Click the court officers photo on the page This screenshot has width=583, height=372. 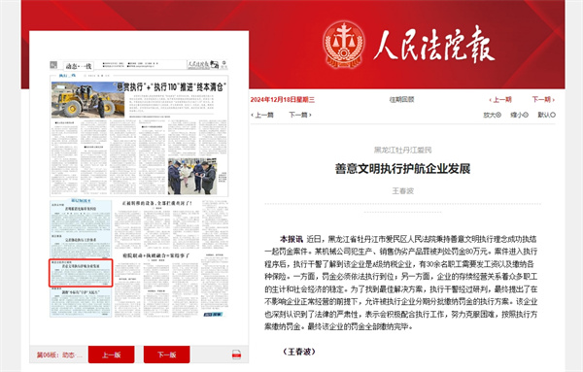point(192,177)
